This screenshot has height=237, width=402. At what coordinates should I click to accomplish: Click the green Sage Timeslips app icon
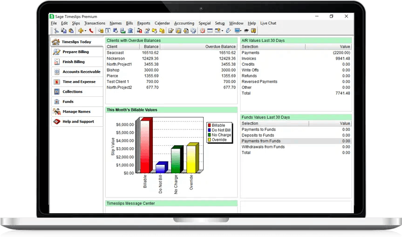tap(52, 16)
